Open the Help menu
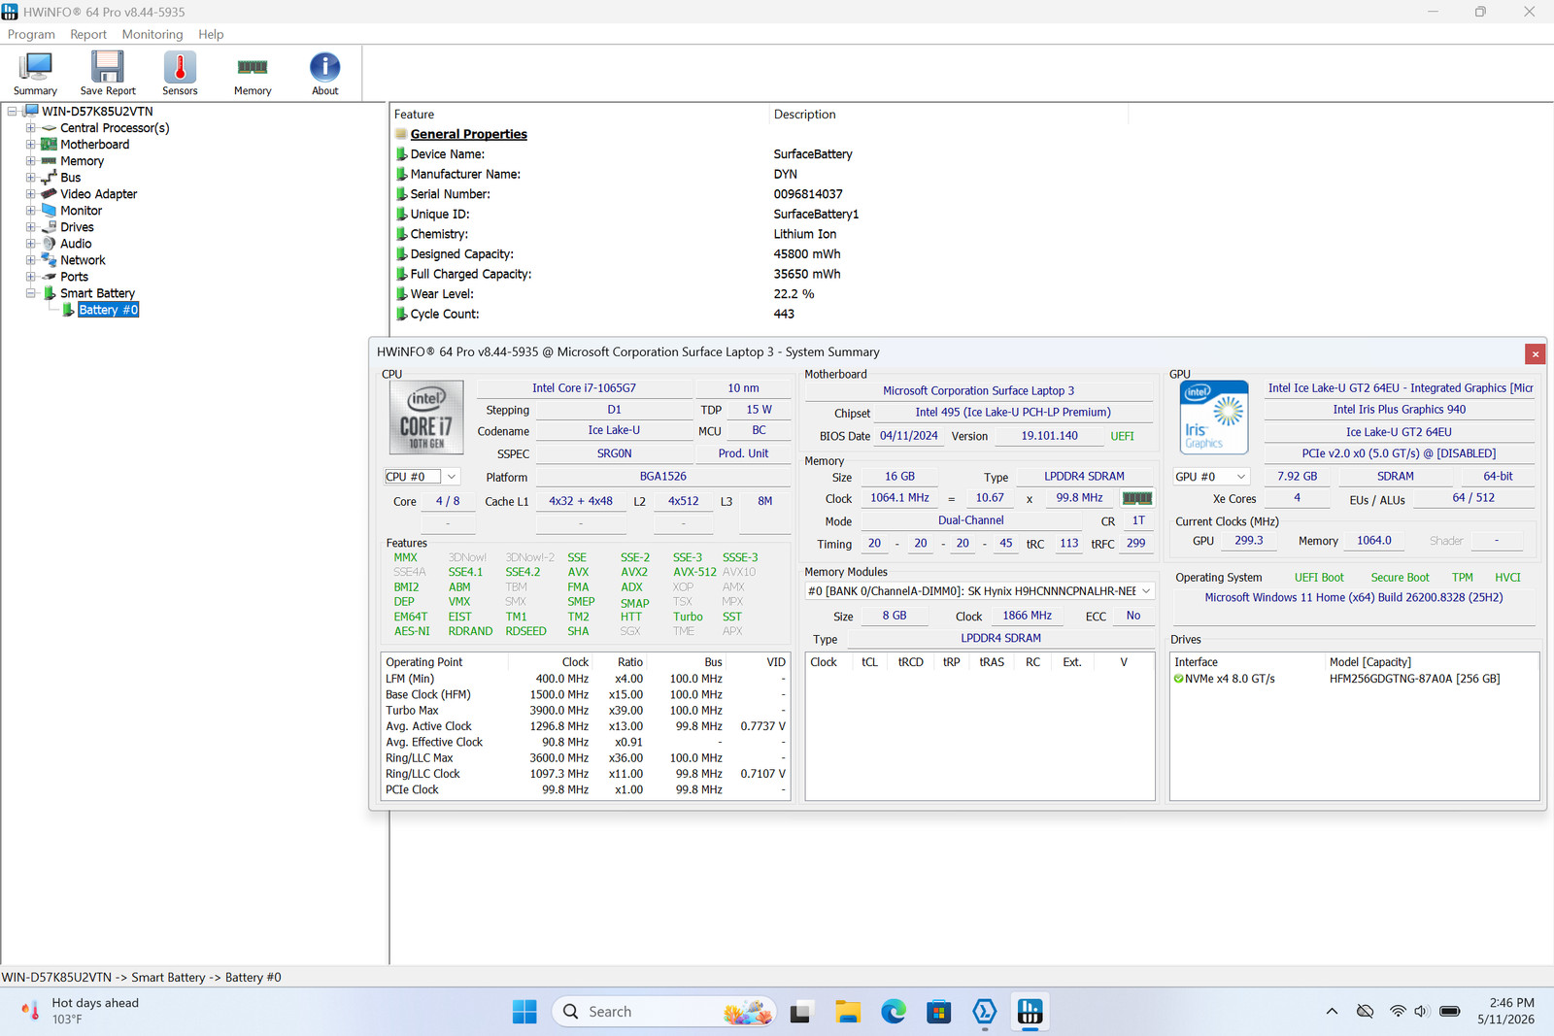This screenshot has width=1554, height=1036. (x=211, y=34)
